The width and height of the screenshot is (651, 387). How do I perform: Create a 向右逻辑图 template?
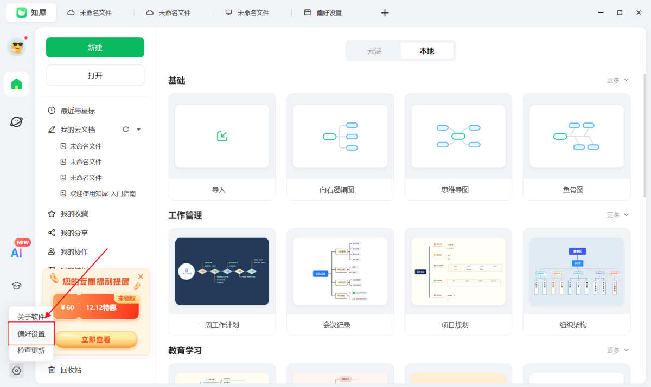pyautogui.click(x=340, y=147)
